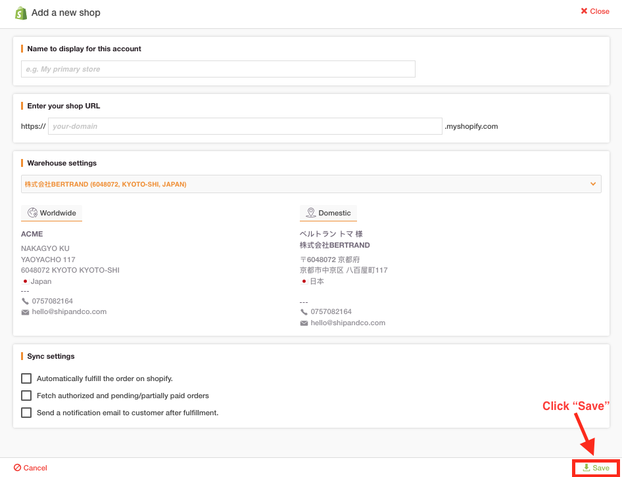Screen dimensions: 622x477
Task: Click the 株式会社BERTRAND name under Domestic
Action: point(335,245)
